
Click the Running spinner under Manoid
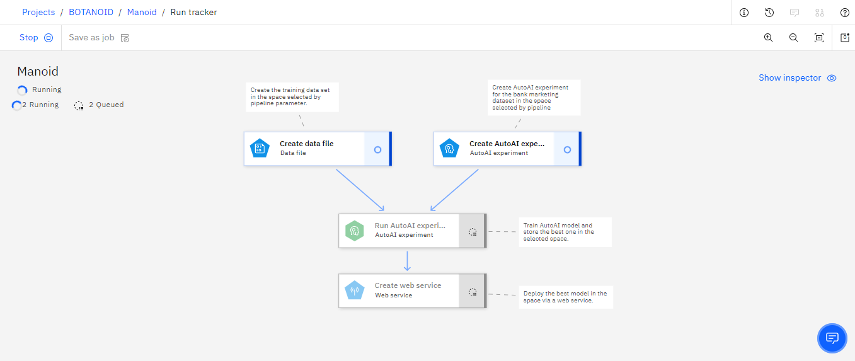(22, 90)
